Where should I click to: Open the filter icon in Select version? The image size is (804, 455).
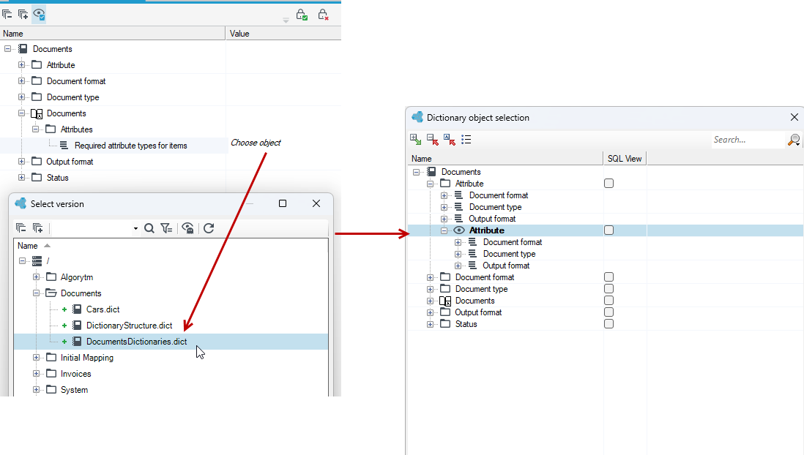[x=166, y=228]
